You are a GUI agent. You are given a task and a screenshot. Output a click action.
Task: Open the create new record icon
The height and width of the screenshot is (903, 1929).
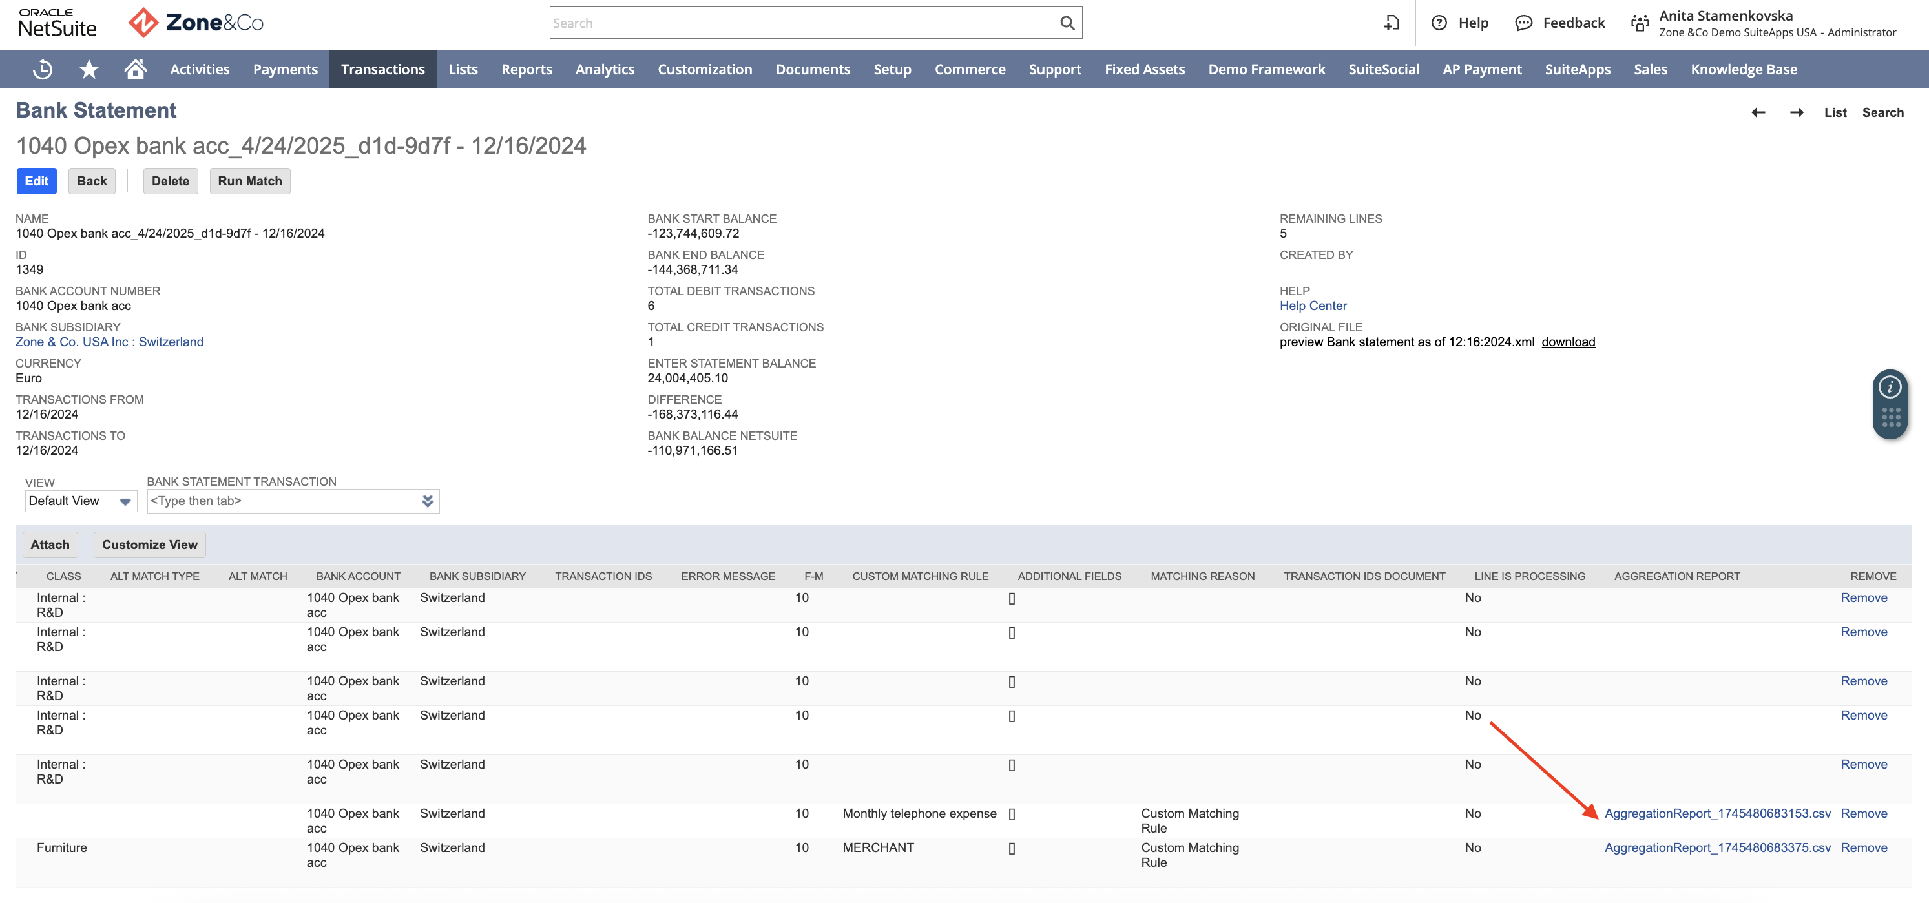pyautogui.click(x=1392, y=23)
